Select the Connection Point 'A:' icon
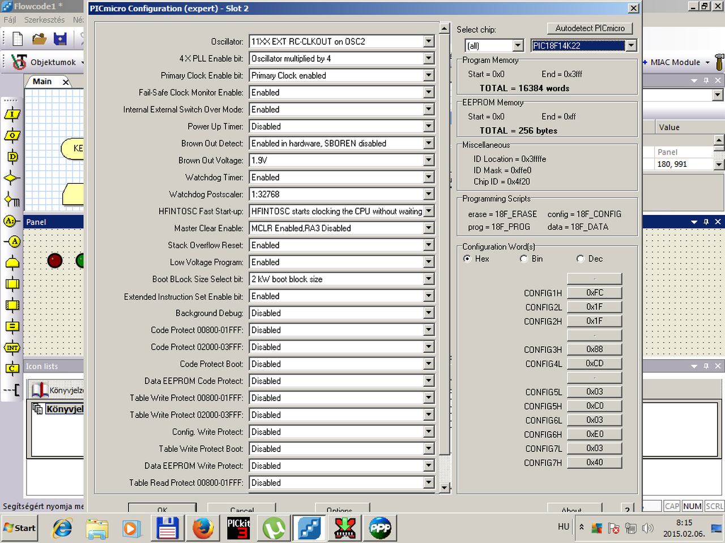 coord(11,221)
